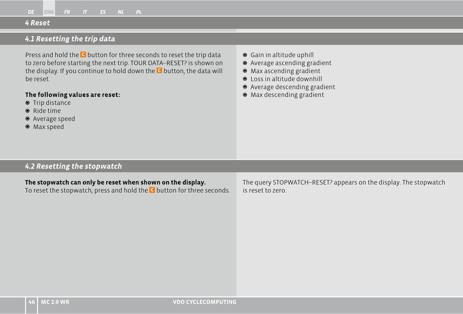463x314 pixels.
Task: Click the '4.2 Resetting the stopwatch' heading
Action: click(73, 166)
